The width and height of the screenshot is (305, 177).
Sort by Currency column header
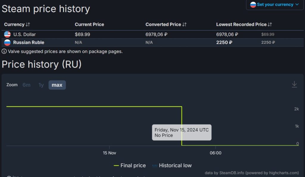coord(17,24)
